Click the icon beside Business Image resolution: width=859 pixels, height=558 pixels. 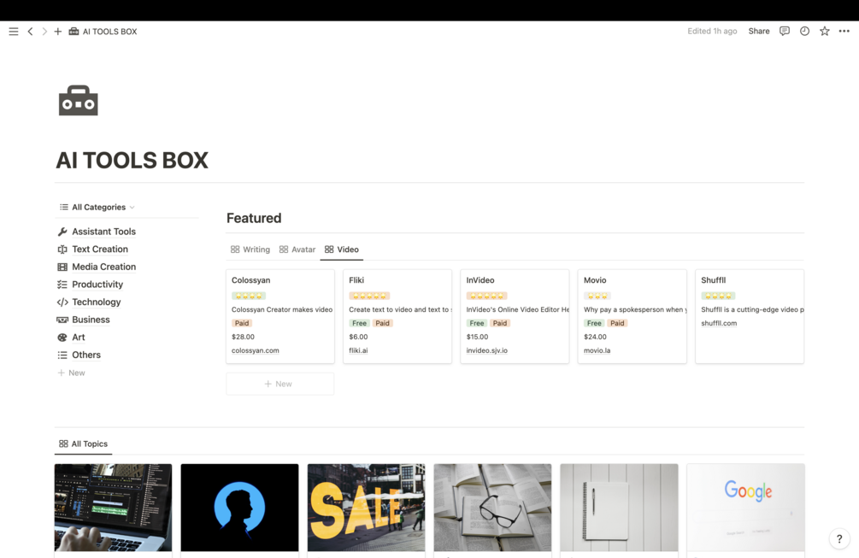pos(62,320)
